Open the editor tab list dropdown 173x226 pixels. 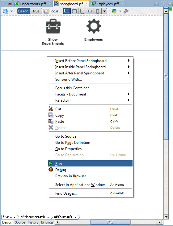click(170, 4)
